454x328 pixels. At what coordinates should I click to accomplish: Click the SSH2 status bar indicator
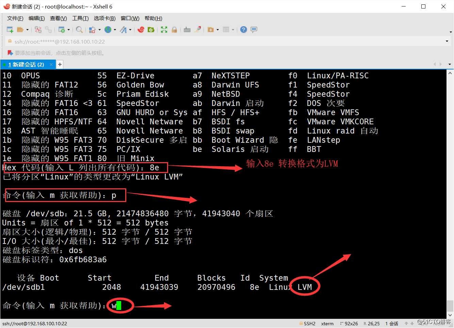click(307, 324)
